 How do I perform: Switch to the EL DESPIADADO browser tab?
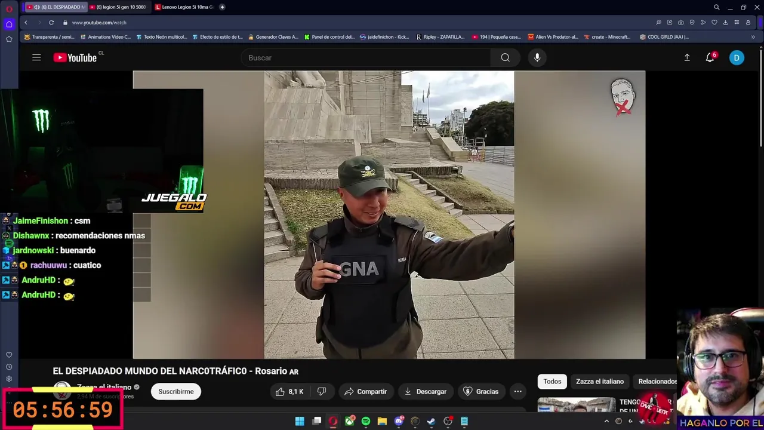pos(56,7)
